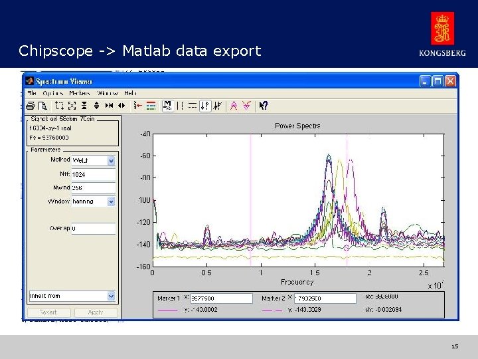Click the Nfft input field

[94, 174]
